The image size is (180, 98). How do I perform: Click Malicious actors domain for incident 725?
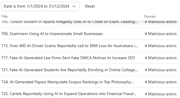click(161, 94)
